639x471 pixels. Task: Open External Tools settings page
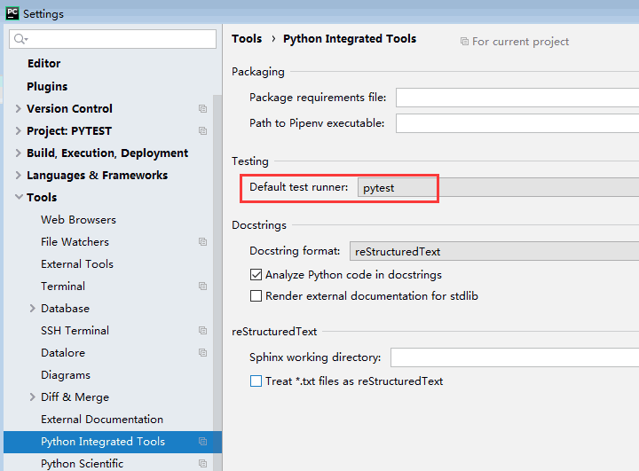pos(77,264)
